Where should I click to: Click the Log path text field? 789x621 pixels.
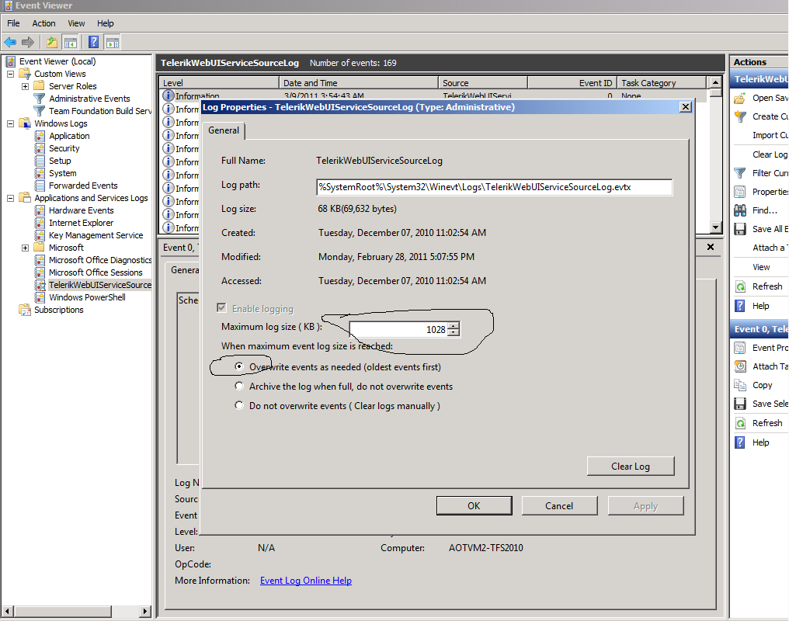click(494, 187)
